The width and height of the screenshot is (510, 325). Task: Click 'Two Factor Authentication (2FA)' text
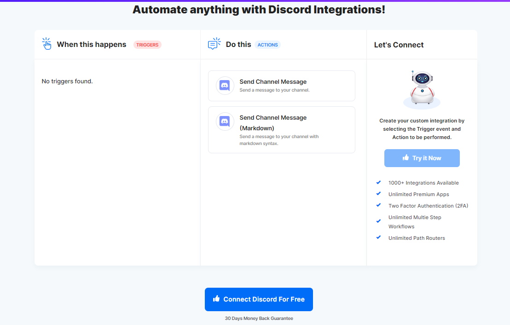tap(428, 206)
